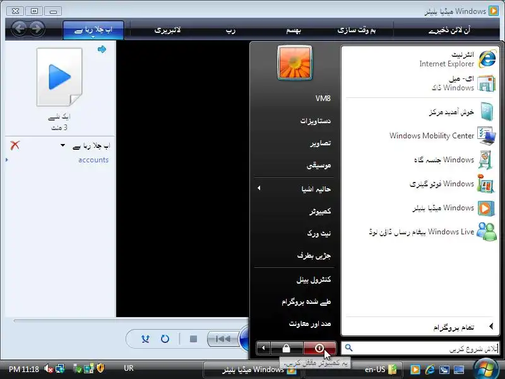This screenshot has height=379, width=505.
Task: Click the blue arrow above playlist thumbnail
Action: pyautogui.click(x=102, y=49)
